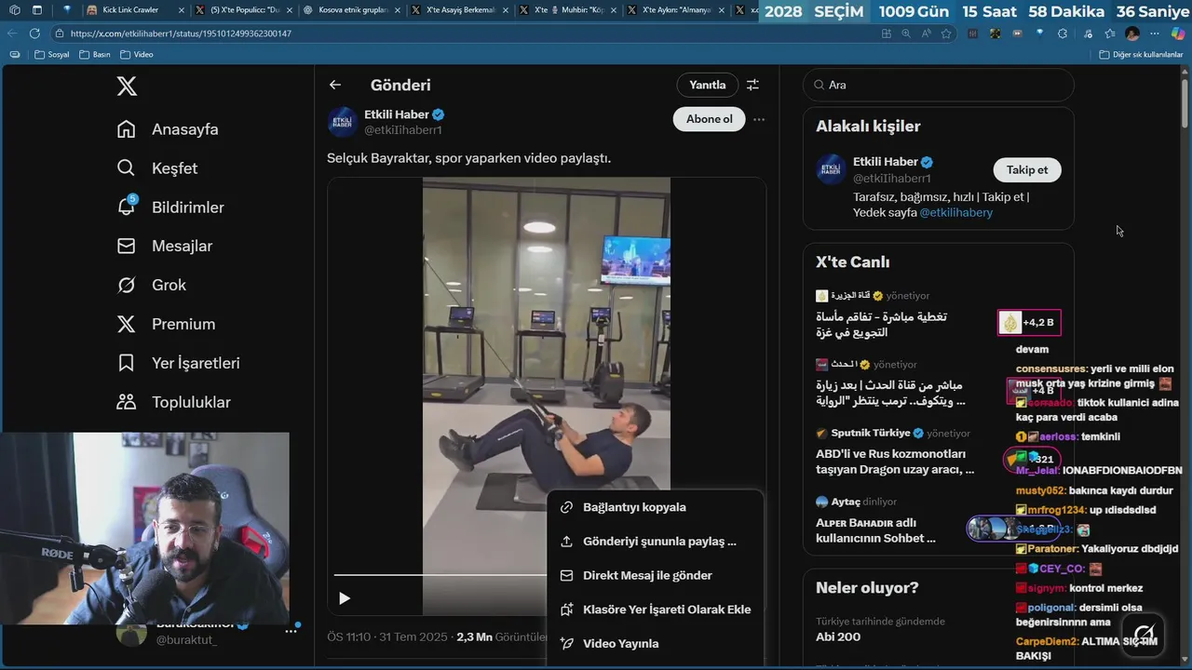Click the video progress bar
The height and width of the screenshot is (670, 1192).
point(440,575)
